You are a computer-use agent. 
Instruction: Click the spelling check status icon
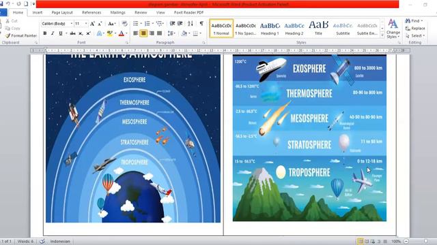click(x=42, y=241)
